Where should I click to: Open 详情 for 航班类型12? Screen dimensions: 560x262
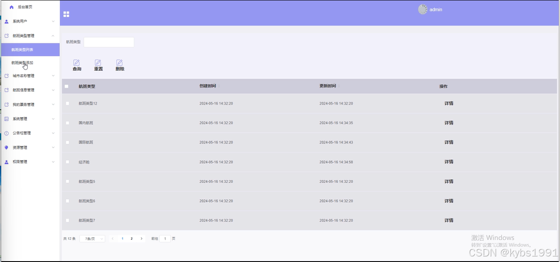pyautogui.click(x=449, y=103)
